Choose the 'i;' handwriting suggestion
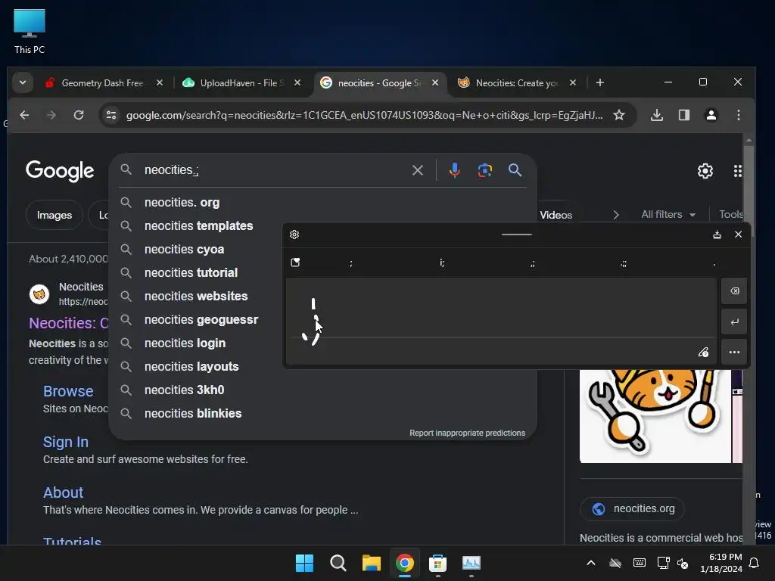Viewport: 775px width, 581px height. (442, 263)
